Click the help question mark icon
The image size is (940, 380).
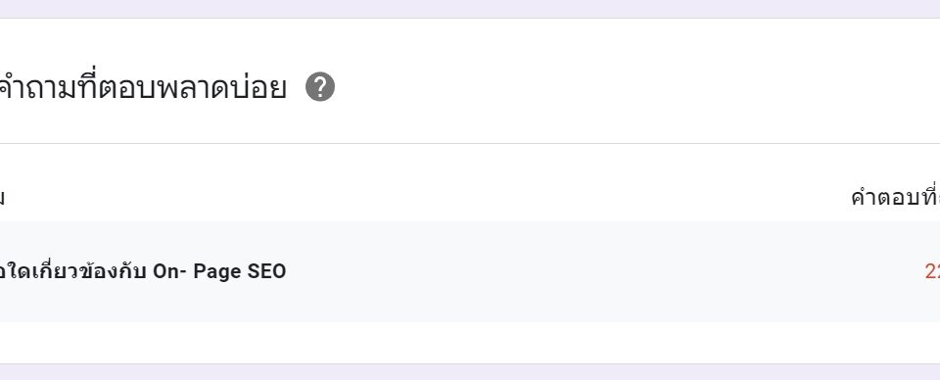click(320, 87)
